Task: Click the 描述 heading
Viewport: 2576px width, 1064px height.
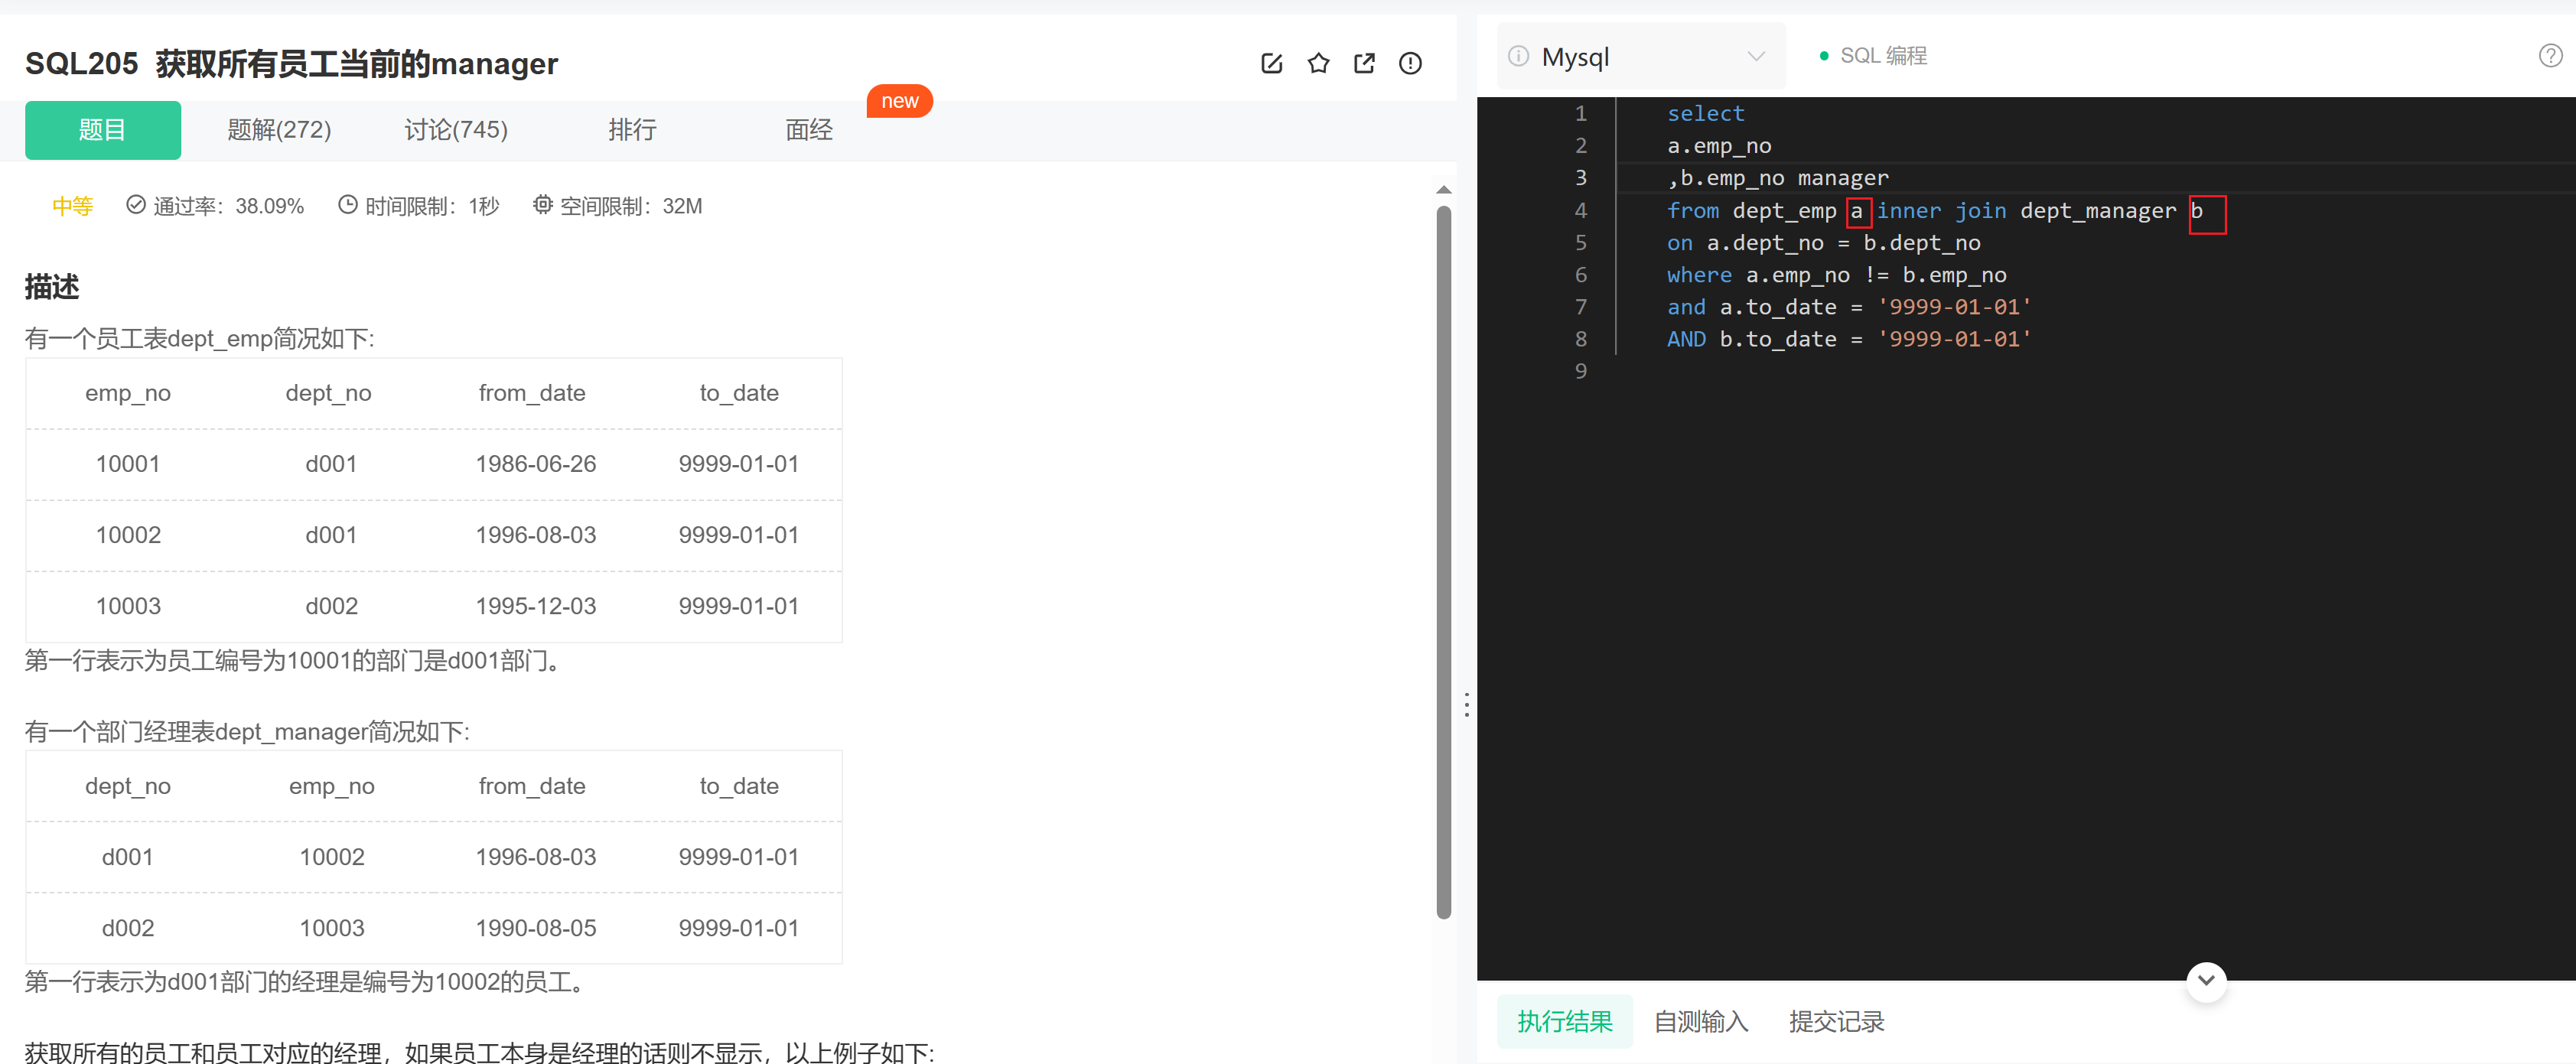Action: pyautogui.click(x=52, y=287)
